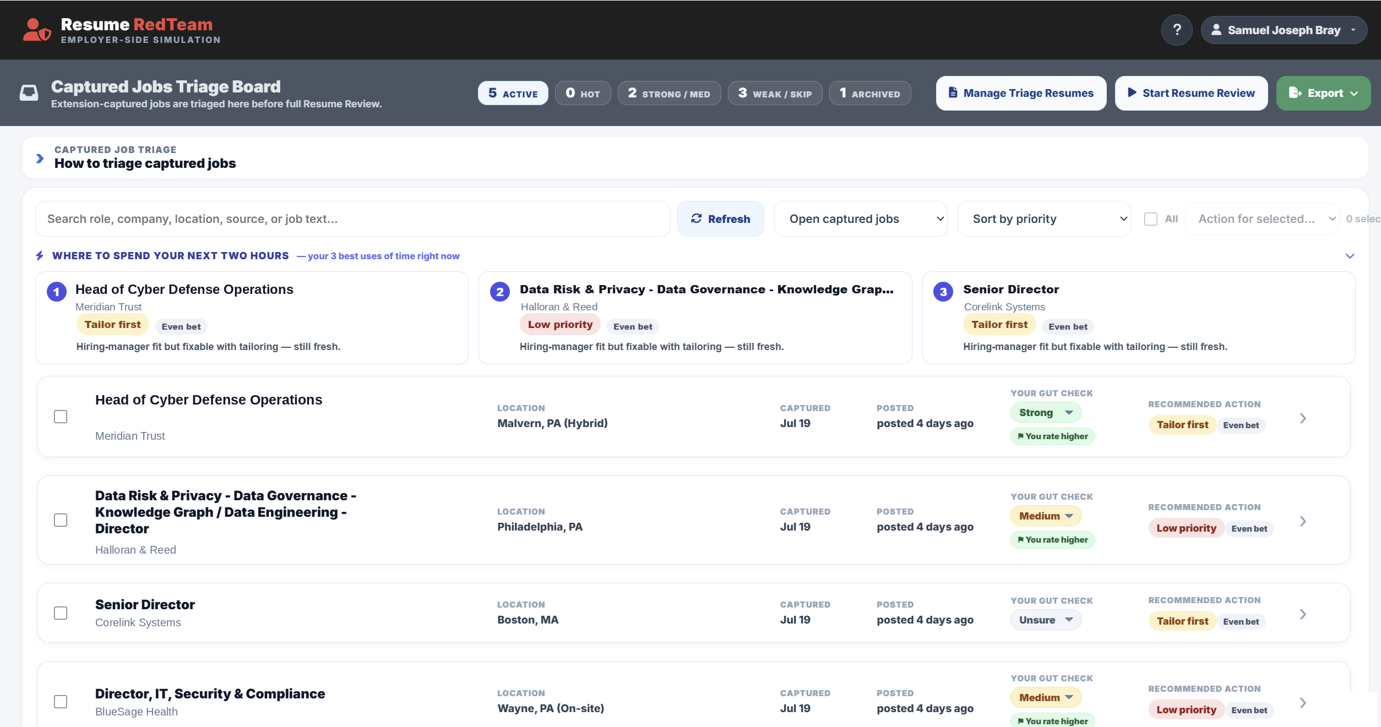Image resolution: width=1381 pixels, height=727 pixels.
Task: Click the numbered badge 1 on Meridian Trust card
Action: point(56,292)
